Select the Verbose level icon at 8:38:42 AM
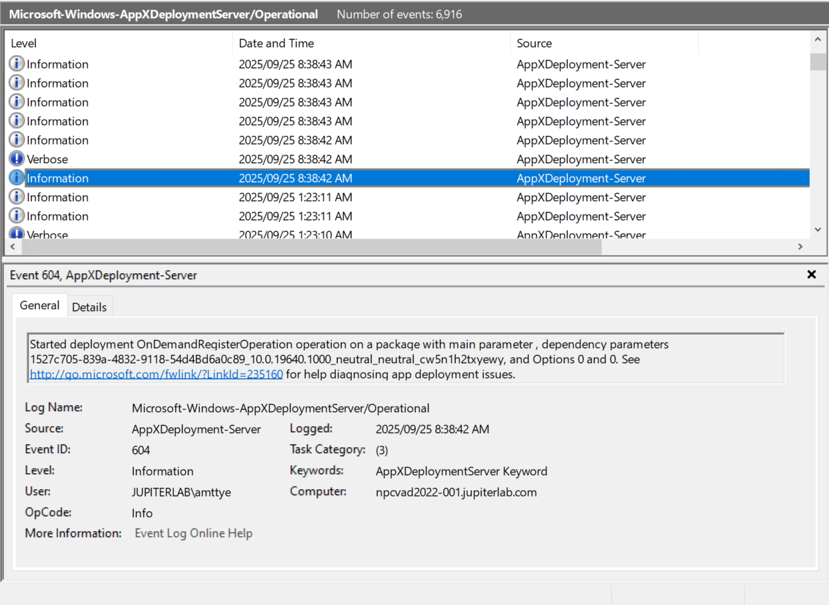This screenshot has width=829, height=605. coord(16,159)
